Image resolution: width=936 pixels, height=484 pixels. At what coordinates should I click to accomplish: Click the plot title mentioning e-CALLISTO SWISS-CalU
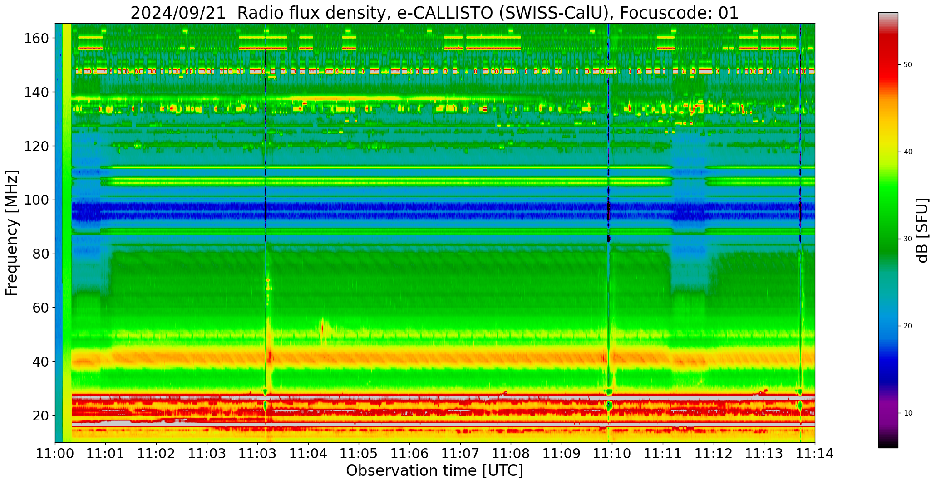pos(434,13)
